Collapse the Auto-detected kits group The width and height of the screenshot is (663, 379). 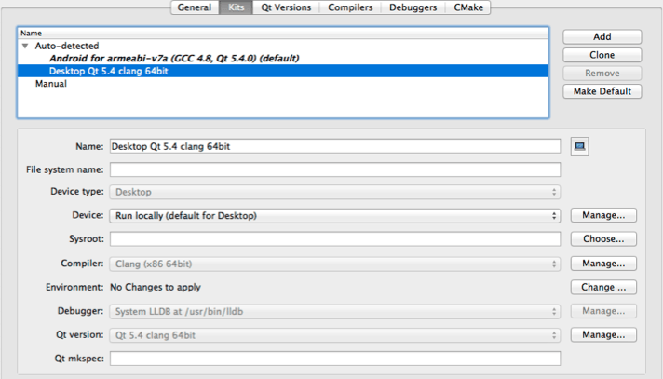tap(25, 46)
